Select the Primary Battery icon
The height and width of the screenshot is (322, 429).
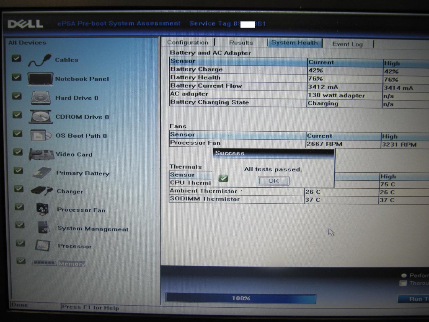pos(42,173)
